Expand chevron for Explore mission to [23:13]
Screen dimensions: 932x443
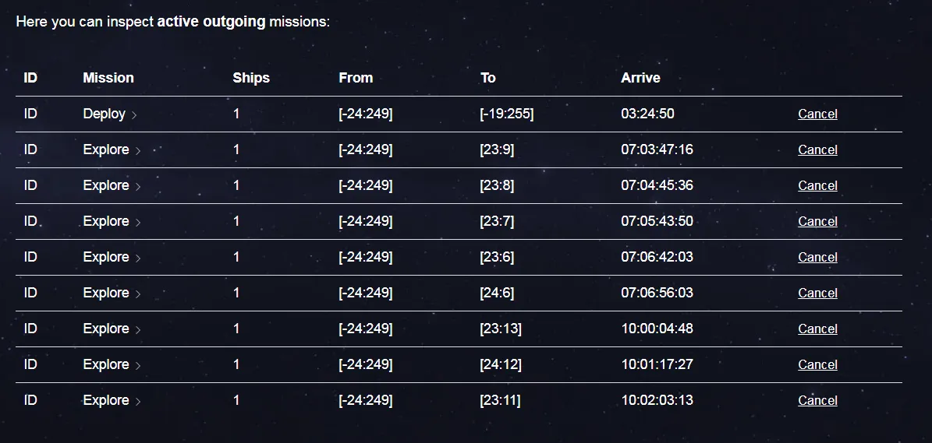(138, 330)
